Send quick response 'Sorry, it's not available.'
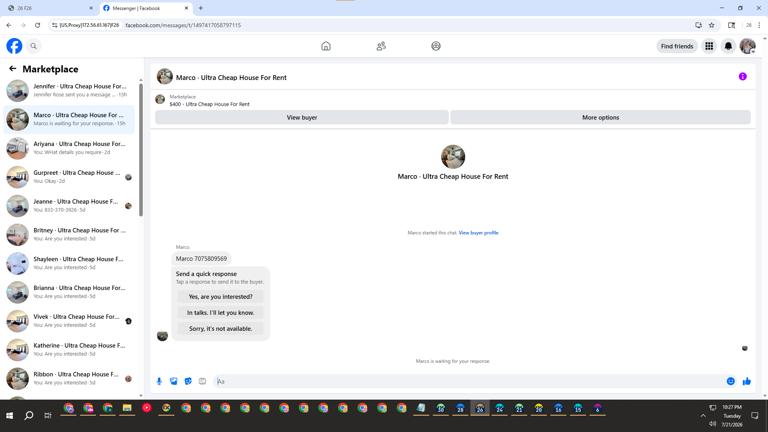The image size is (768, 432). 220,328
